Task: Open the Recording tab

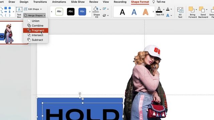Action: [x=120, y=2]
